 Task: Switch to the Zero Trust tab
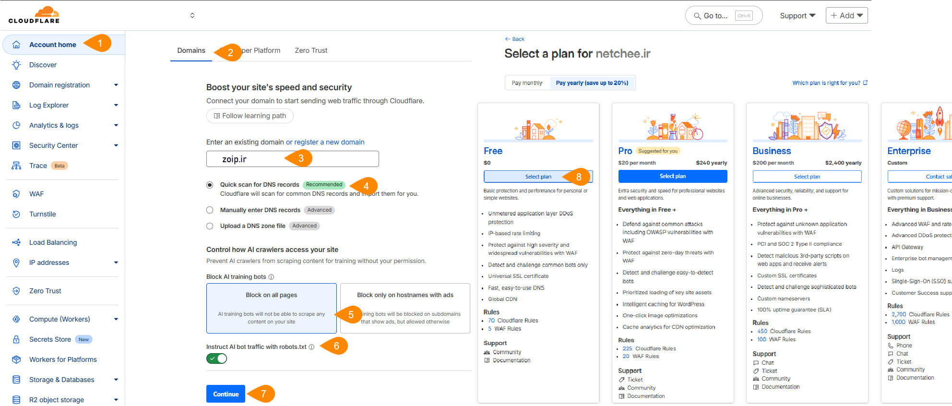pyautogui.click(x=311, y=50)
